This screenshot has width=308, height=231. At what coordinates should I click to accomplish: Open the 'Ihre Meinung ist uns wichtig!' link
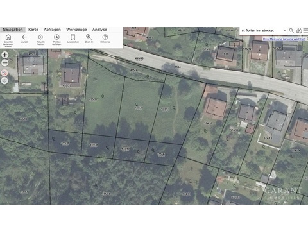pos(284,39)
